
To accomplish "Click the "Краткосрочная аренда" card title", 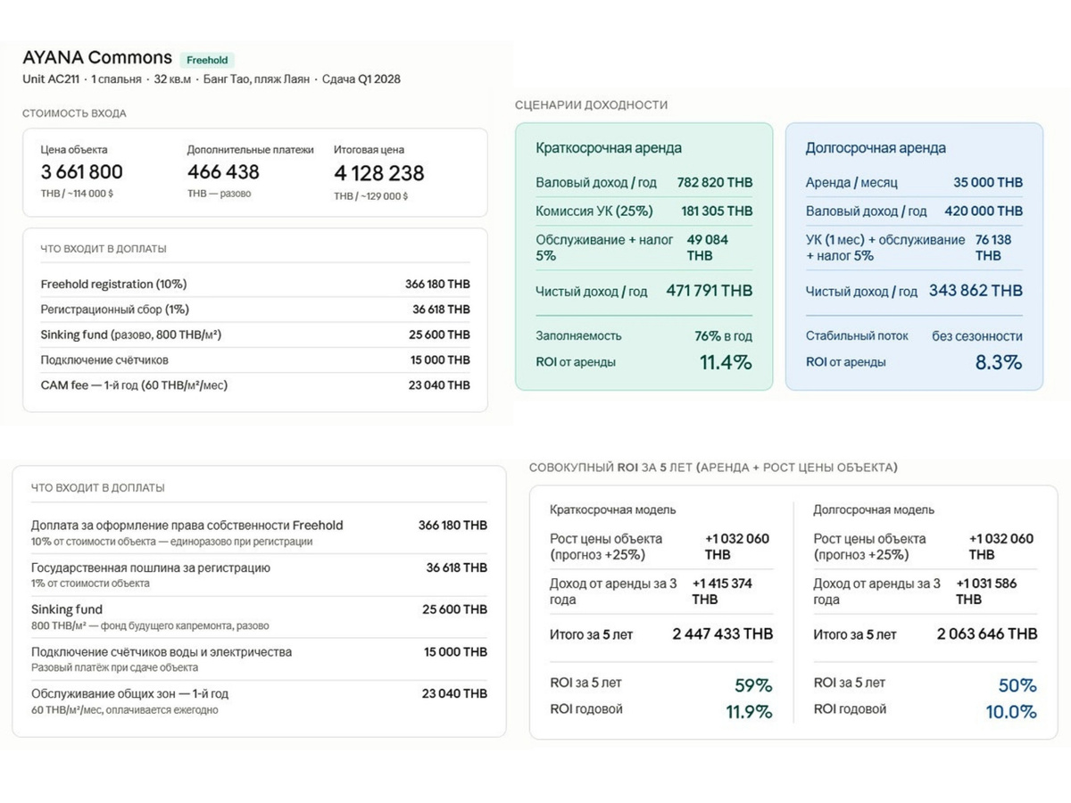I will (609, 148).
